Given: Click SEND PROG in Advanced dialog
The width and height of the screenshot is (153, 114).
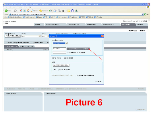Looking at the screenshot, I should [56, 58].
